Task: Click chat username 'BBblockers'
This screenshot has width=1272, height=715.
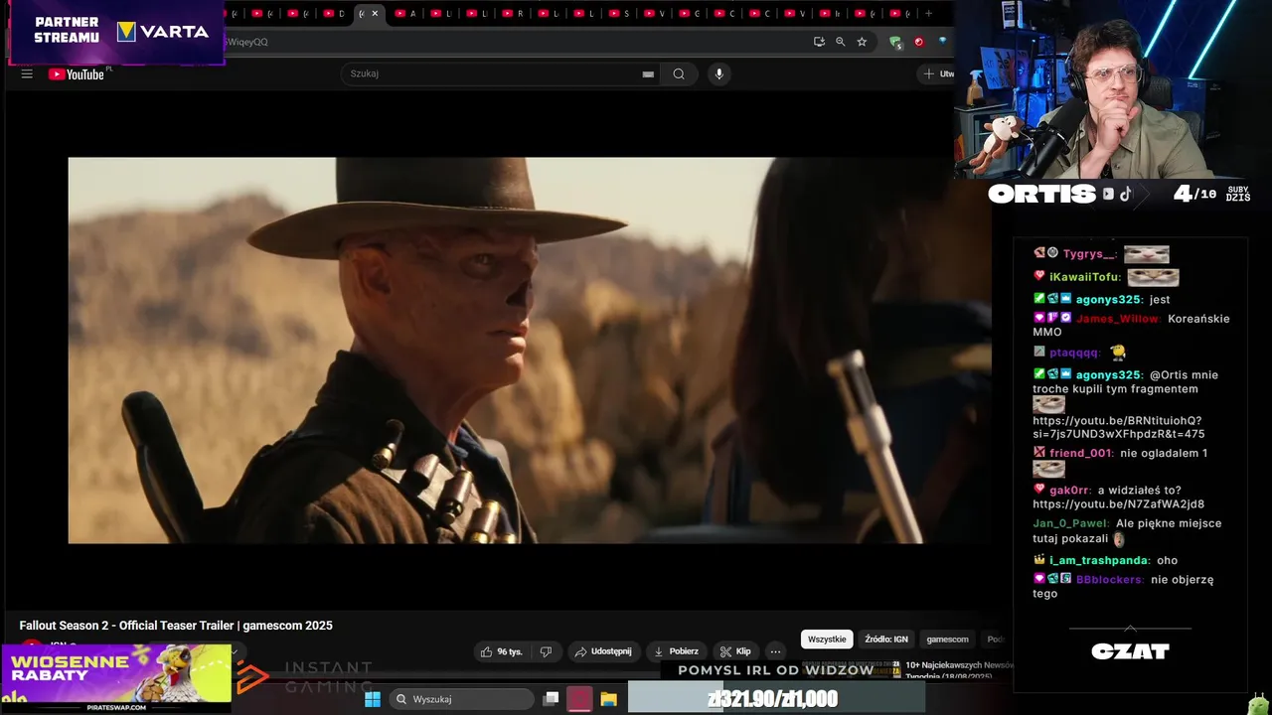Action: click(1110, 579)
